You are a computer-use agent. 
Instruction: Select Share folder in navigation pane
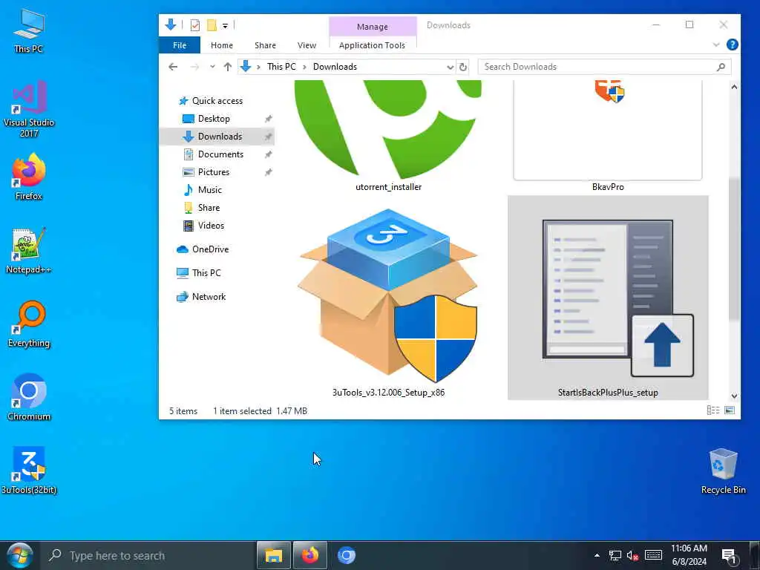209,208
